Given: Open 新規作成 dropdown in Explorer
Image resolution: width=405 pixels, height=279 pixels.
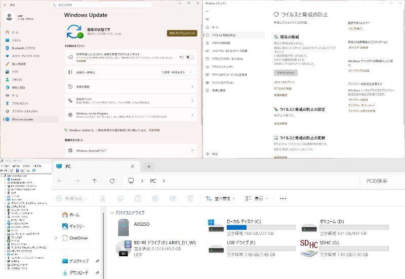Looking at the screenshot, I should (72, 198).
